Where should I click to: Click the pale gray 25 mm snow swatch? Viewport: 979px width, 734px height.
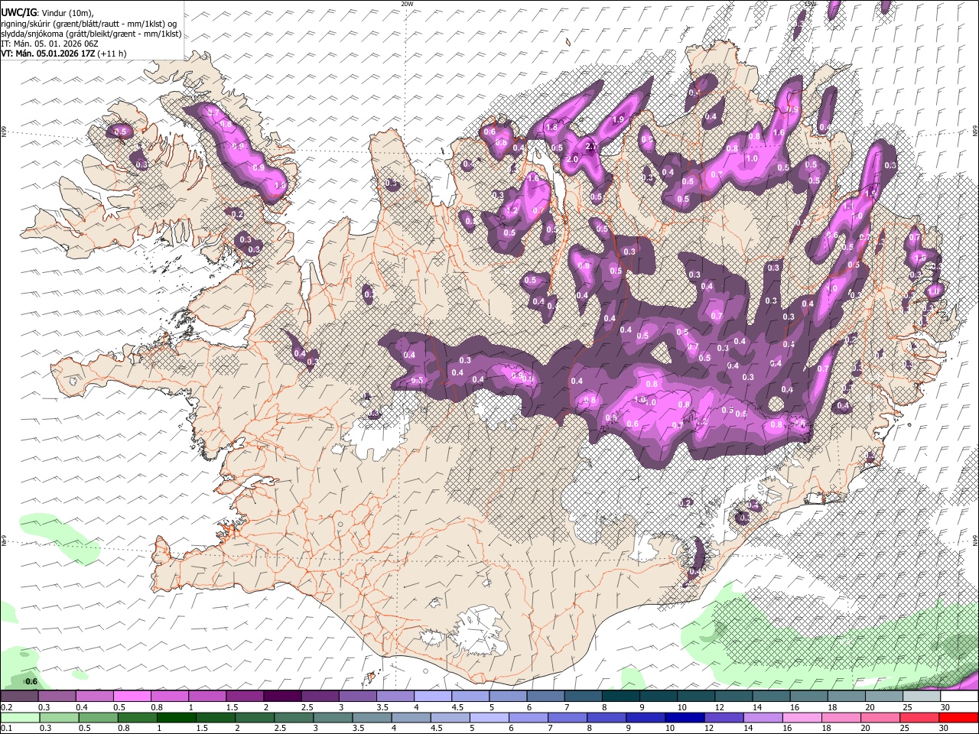[x=922, y=697]
